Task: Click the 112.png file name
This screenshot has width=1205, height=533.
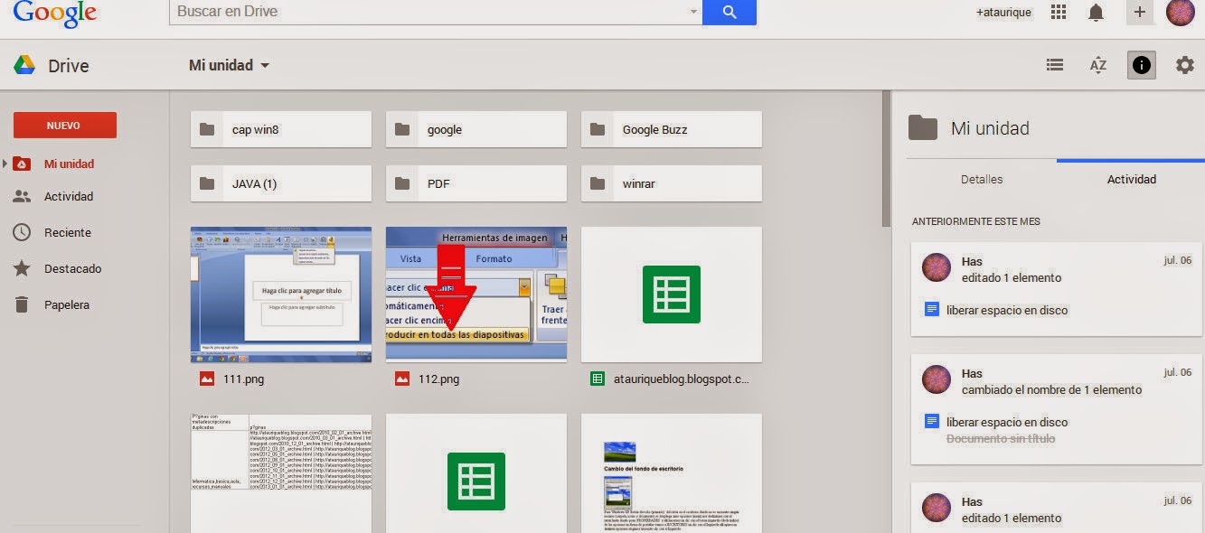Action: coord(438,379)
